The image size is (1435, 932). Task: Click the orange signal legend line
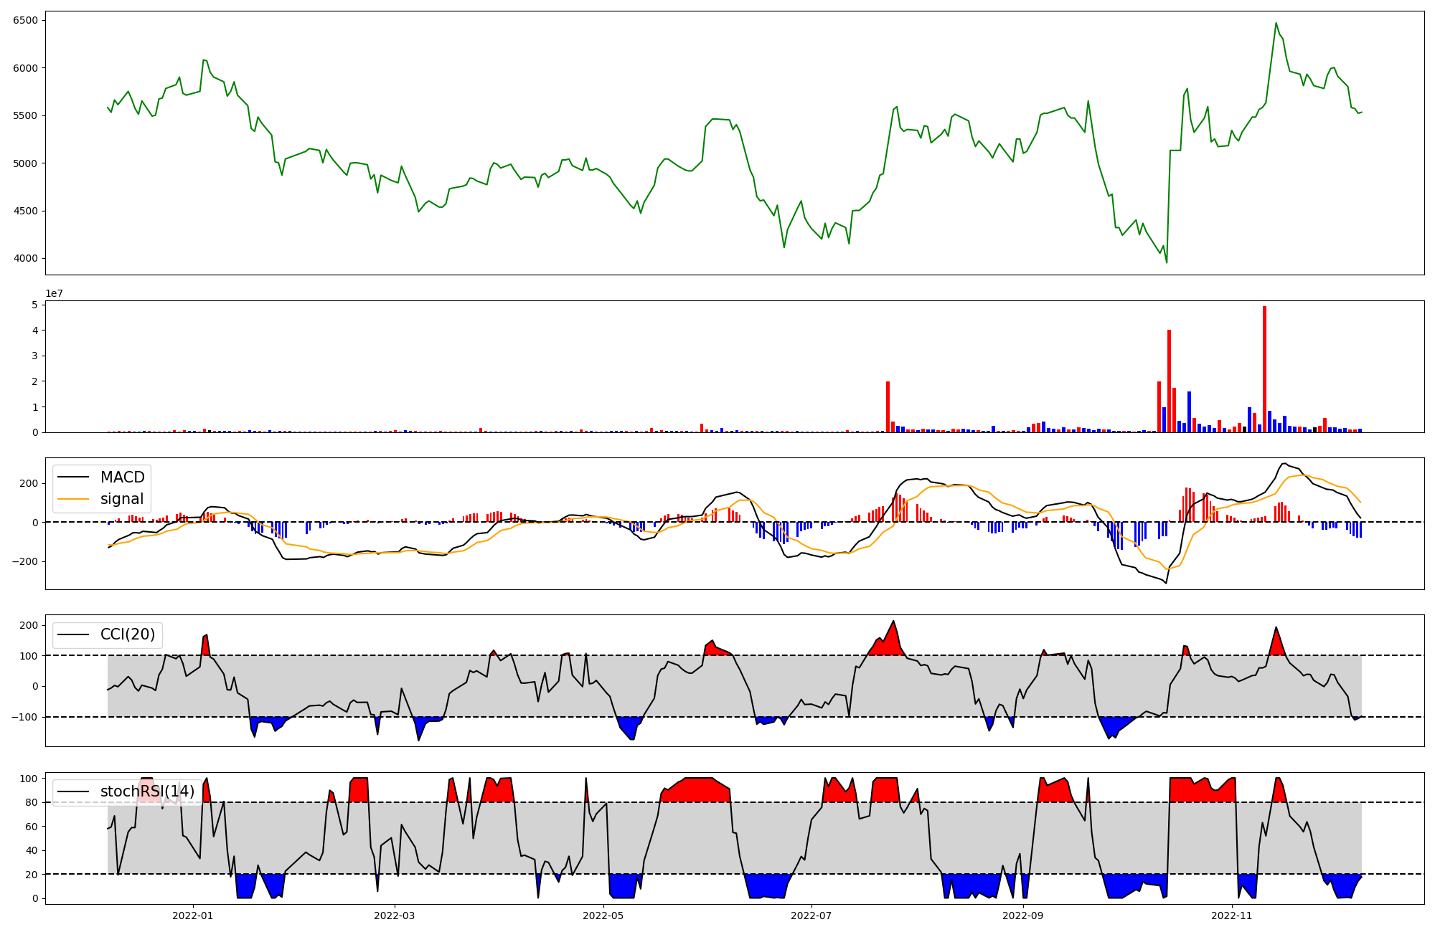(x=73, y=499)
